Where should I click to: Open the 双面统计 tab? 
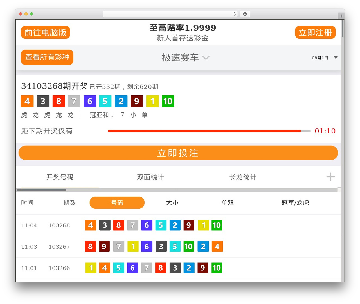pos(150,177)
